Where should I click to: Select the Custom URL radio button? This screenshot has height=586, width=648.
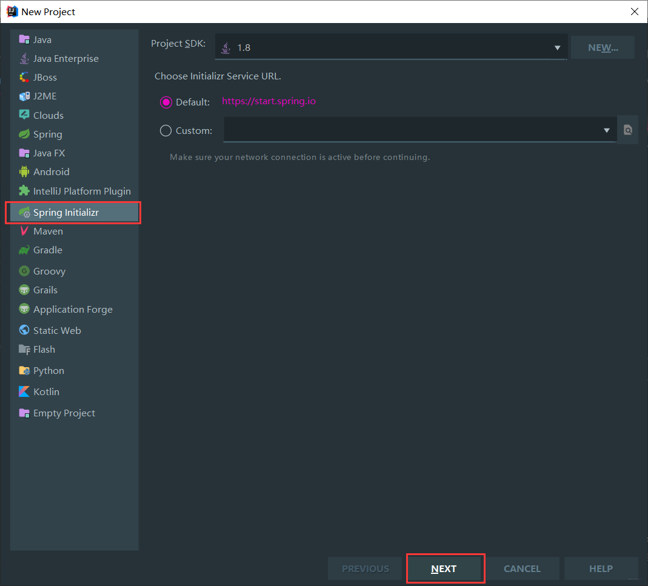pyautogui.click(x=165, y=131)
